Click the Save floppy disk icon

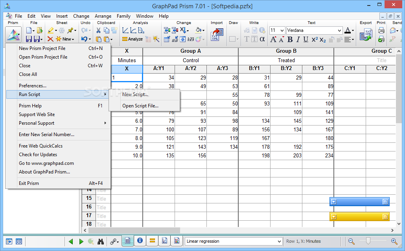[29, 39]
